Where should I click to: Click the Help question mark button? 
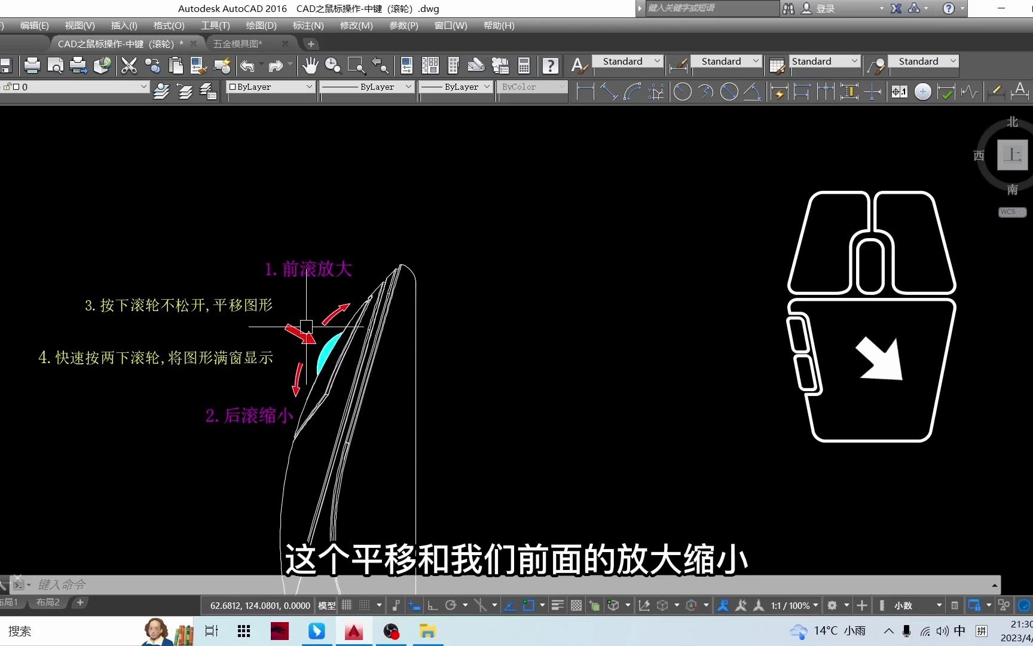pyautogui.click(x=550, y=66)
